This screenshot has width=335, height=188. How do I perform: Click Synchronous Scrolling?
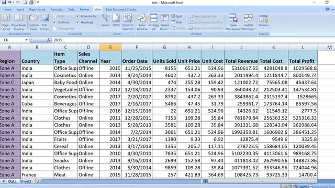point(206,22)
